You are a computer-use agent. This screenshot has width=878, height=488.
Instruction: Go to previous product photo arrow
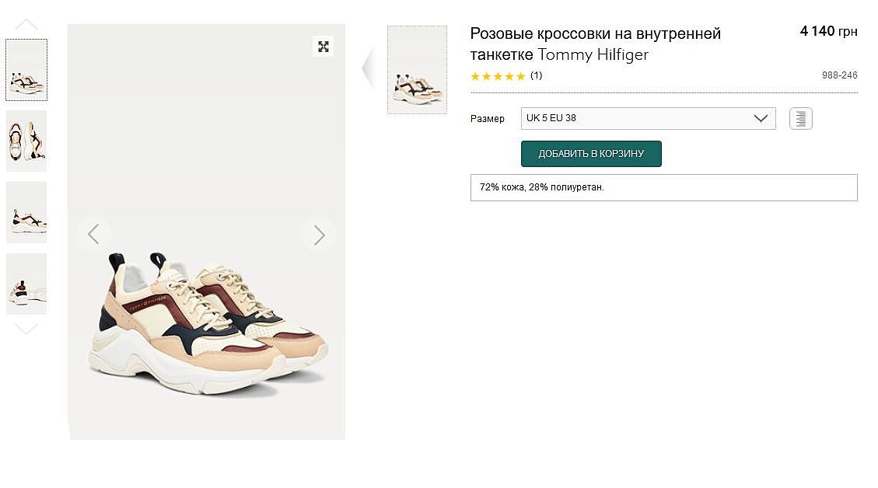pyautogui.click(x=94, y=234)
